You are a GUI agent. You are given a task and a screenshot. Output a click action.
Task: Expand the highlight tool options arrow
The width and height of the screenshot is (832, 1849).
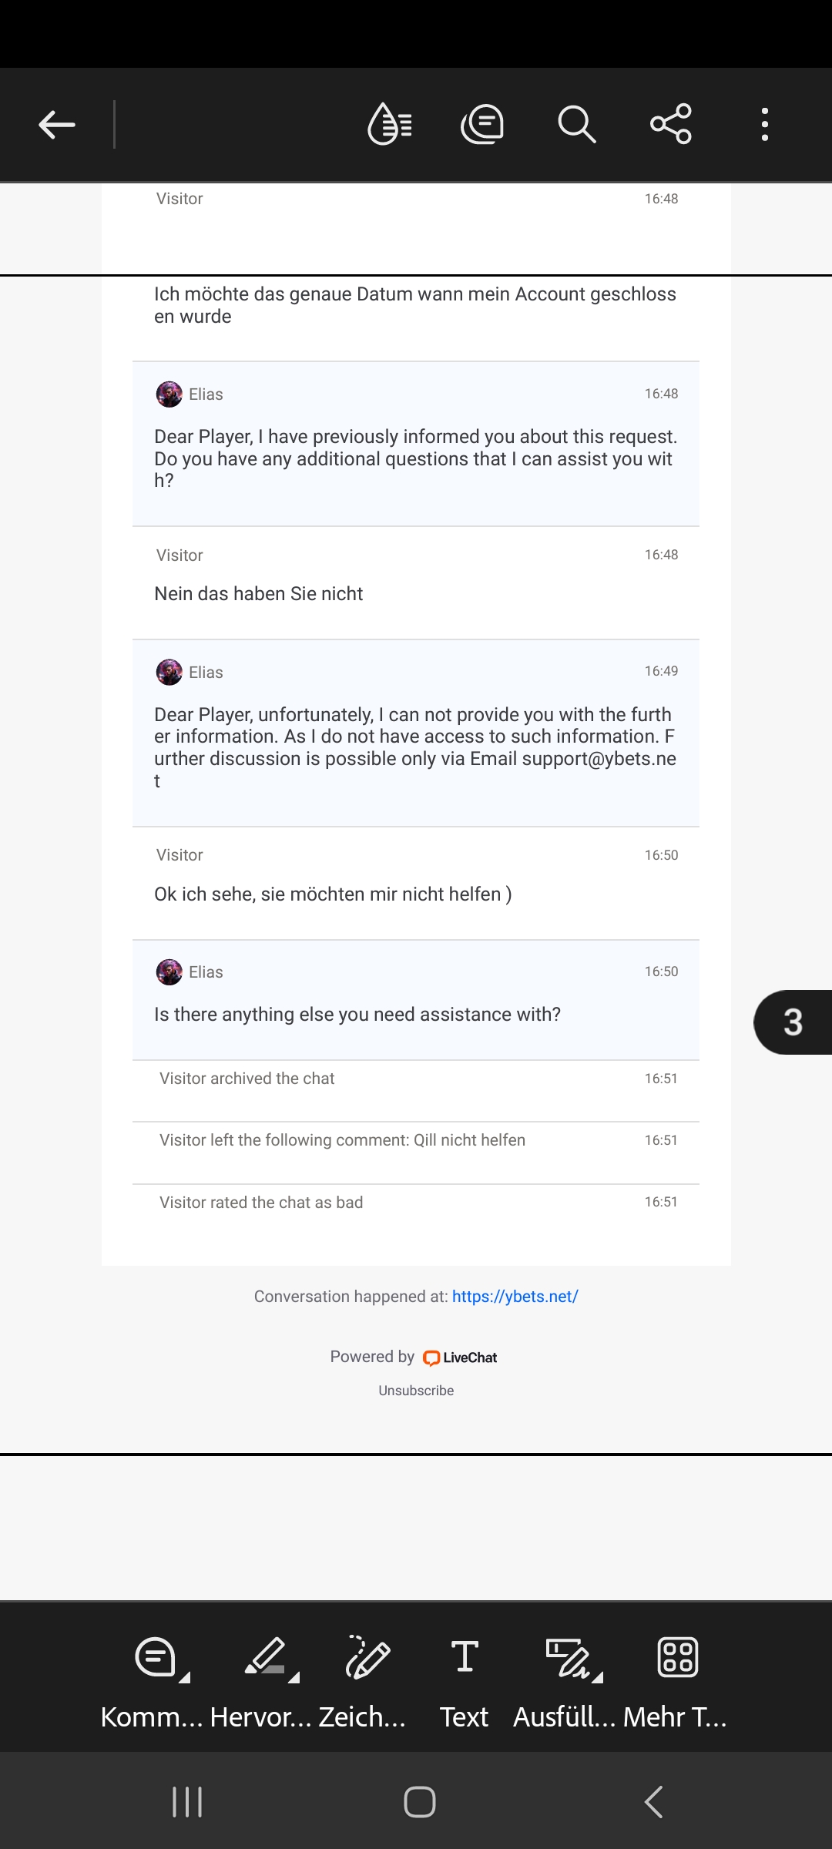[294, 1676]
